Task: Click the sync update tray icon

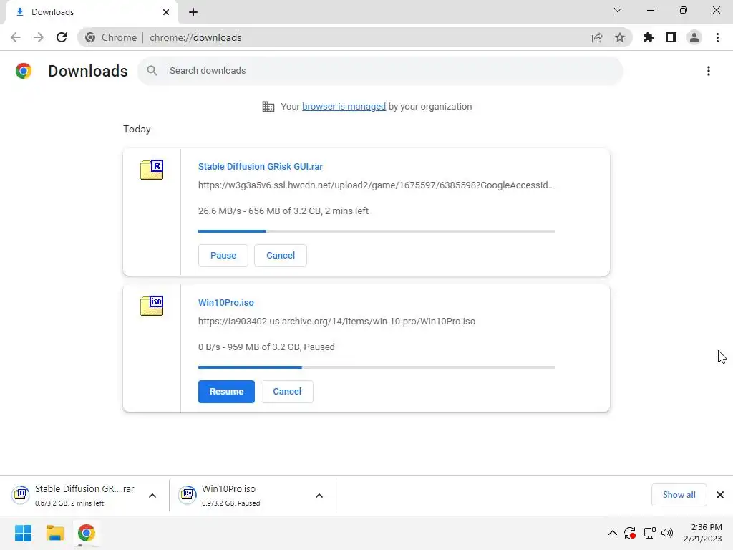Action: point(630,533)
